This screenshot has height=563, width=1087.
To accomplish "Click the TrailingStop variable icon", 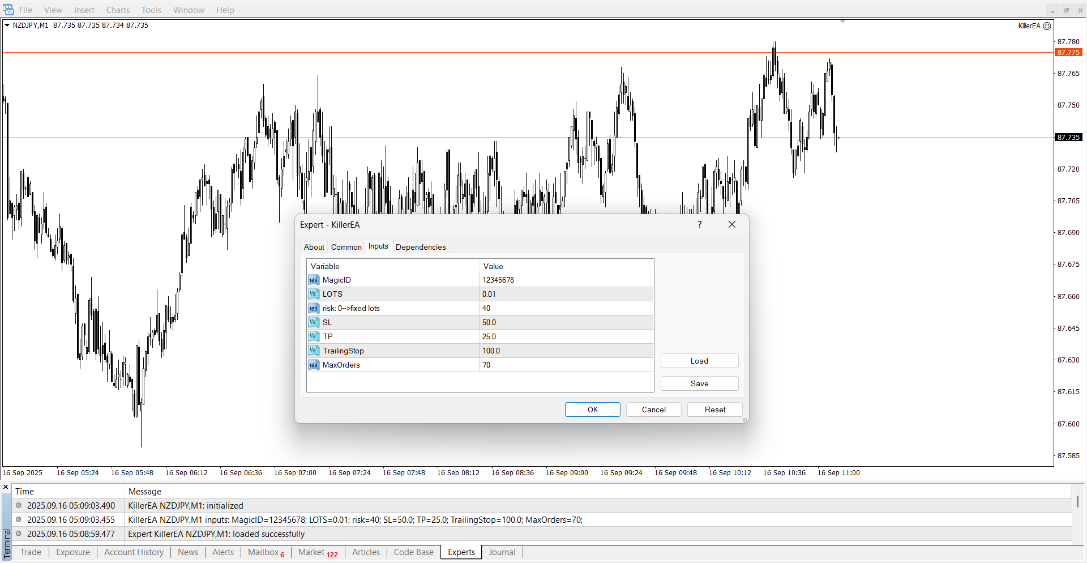I will point(313,351).
